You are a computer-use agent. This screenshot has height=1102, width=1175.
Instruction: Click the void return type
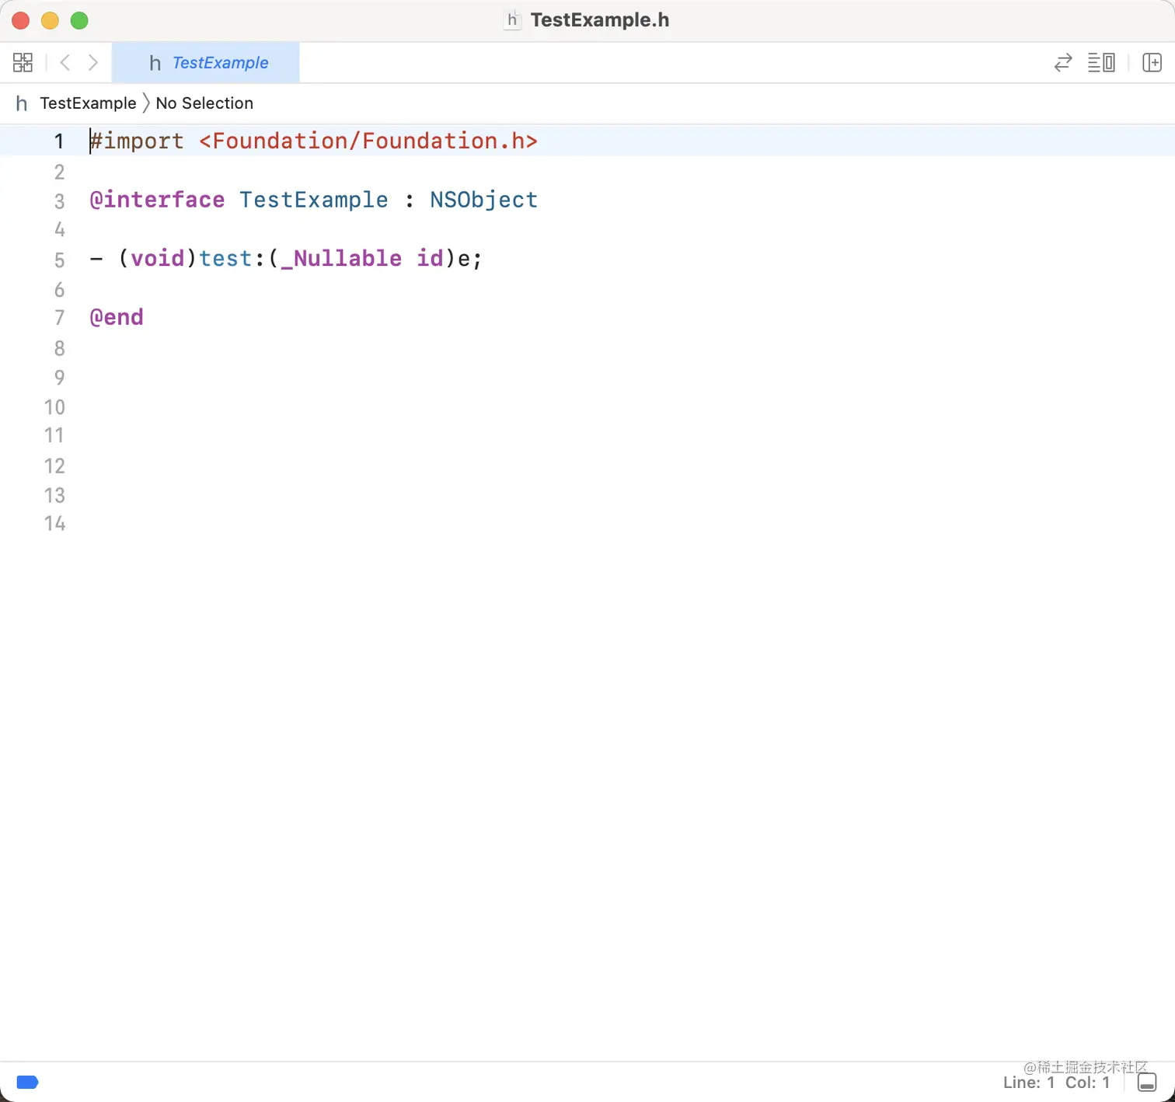(158, 258)
